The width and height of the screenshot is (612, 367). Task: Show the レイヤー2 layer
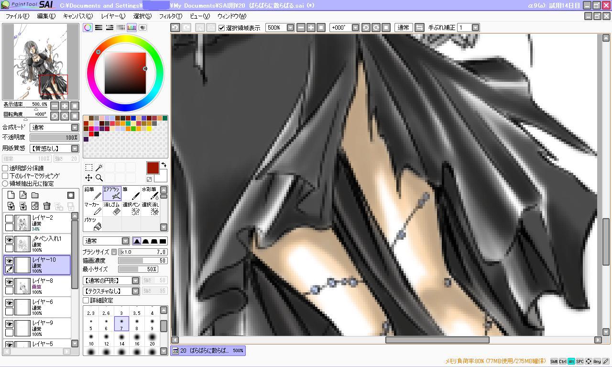9,219
